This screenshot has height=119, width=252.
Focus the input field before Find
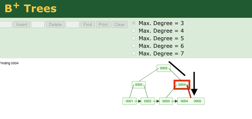click(72, 25)
